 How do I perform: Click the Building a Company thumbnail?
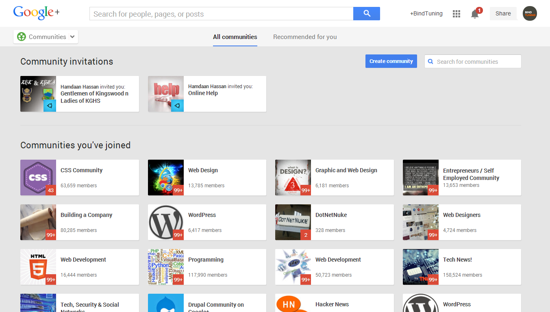pos(38,222)
